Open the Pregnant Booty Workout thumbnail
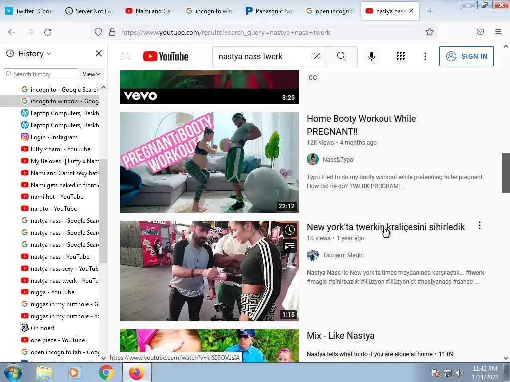Screen dimensions: 510x382 point(209,163)
